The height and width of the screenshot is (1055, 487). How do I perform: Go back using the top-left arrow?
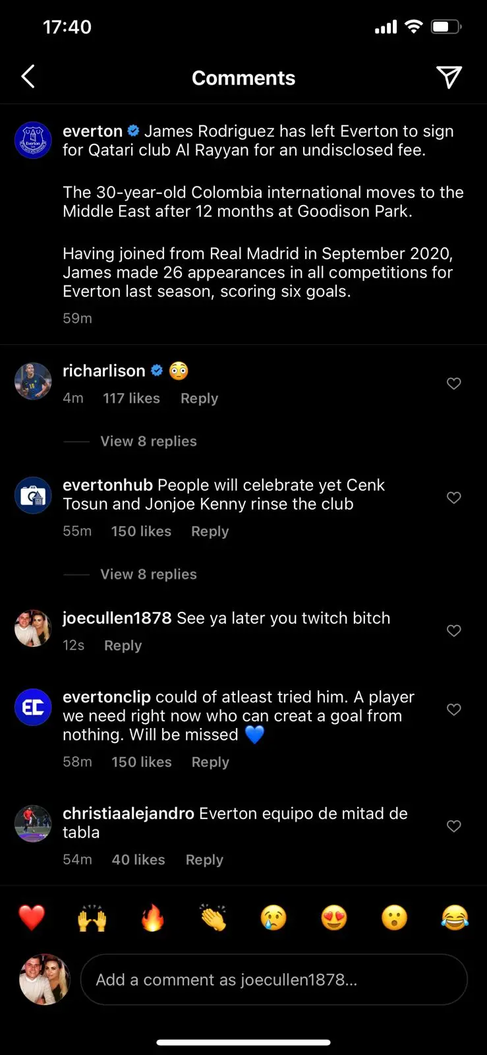click(28, 77)
